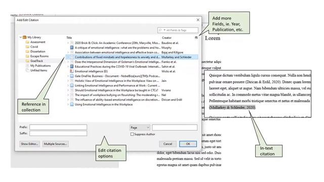Click the item icon of Using Emotional Intelligence in the Workplace

point(72,105)
